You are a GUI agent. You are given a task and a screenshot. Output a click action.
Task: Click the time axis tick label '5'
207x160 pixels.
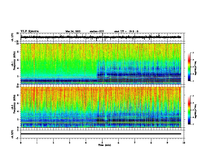pyautogui.click(x=102, y=143)
